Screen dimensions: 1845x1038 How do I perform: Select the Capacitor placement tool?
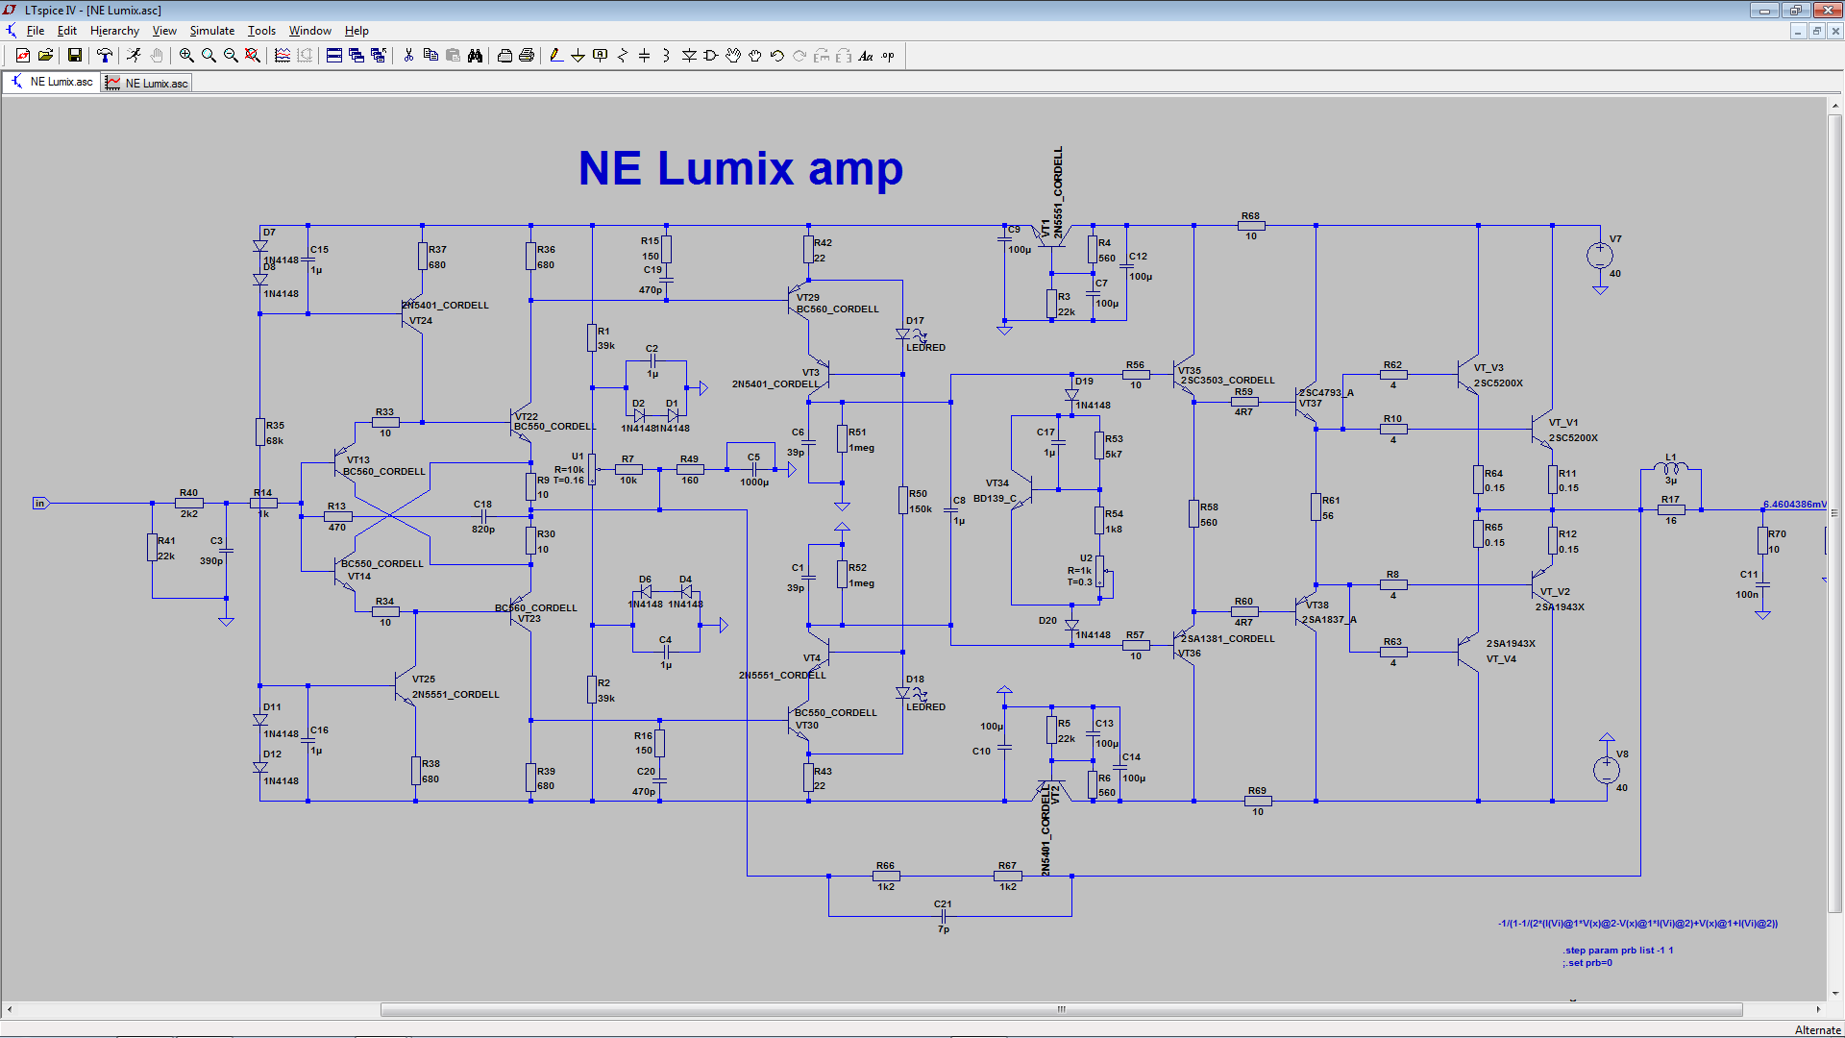[644, 56]
